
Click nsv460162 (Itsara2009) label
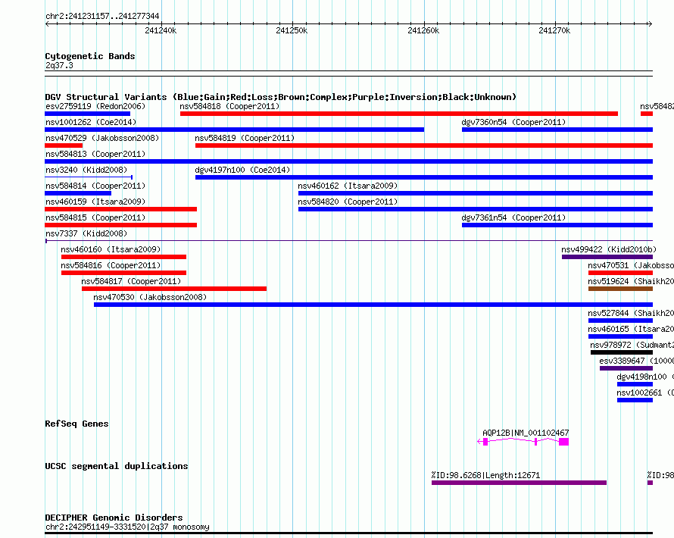click(x=348, y=186)
